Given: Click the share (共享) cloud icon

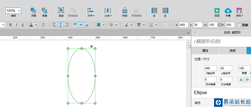Looking at the screenshot, I should click(228, 10).
